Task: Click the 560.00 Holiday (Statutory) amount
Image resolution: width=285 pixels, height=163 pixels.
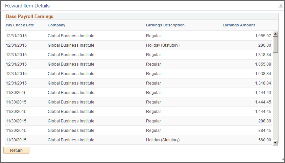Action: coord(264,140)
